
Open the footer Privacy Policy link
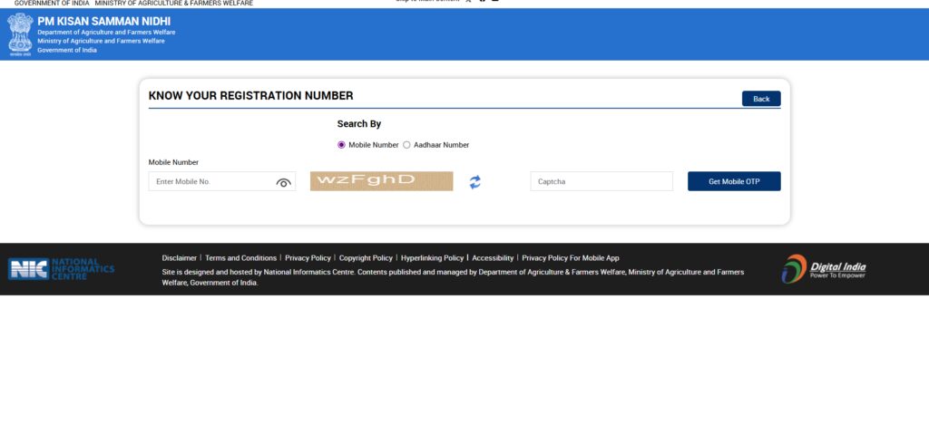[308, 258]
